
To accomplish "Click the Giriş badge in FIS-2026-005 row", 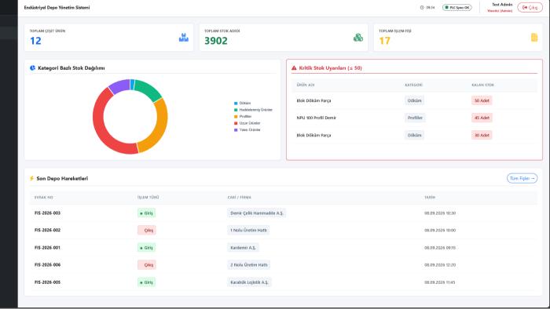I will (x=146, y=282).
